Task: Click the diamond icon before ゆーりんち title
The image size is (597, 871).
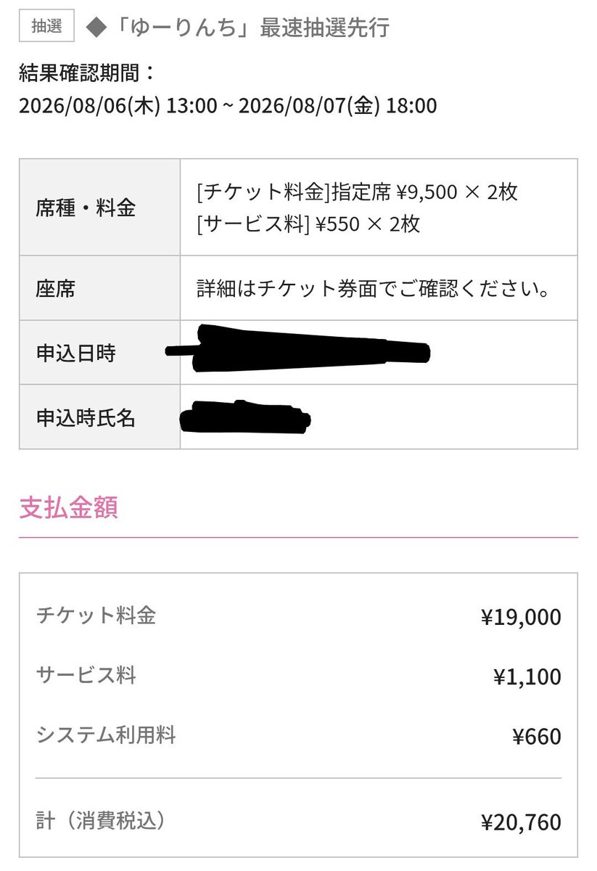Action: click(92, 28)
